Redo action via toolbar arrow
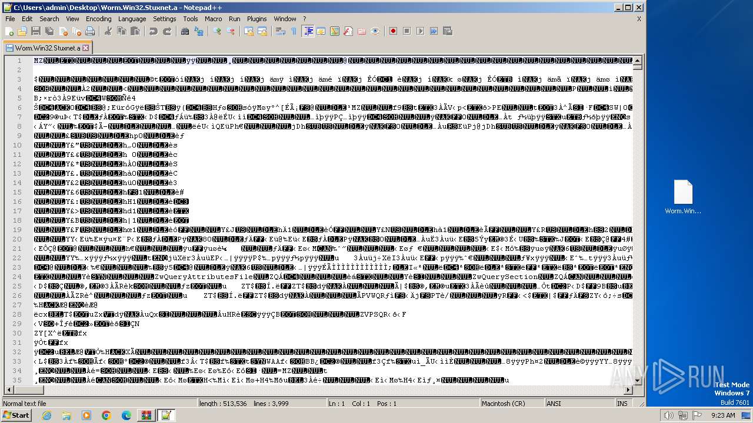 [167, 31]
